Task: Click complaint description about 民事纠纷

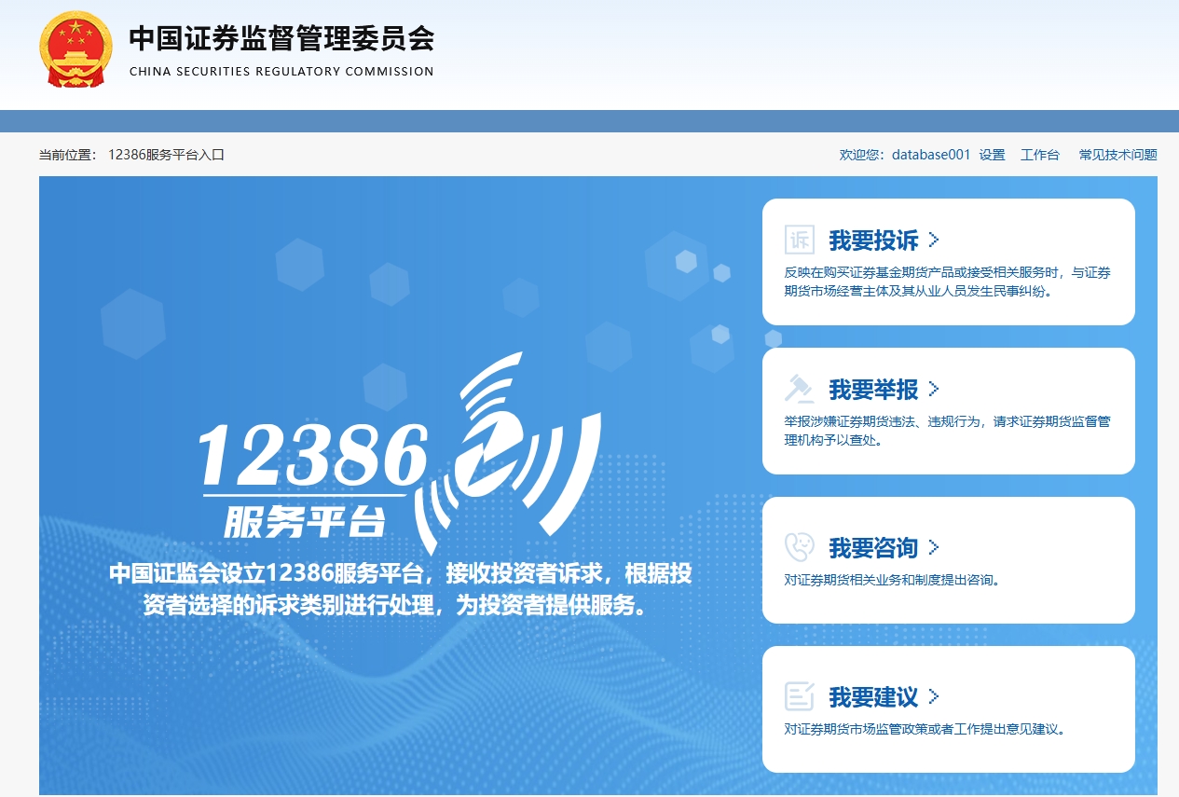Action: click(x=948, y=282)
